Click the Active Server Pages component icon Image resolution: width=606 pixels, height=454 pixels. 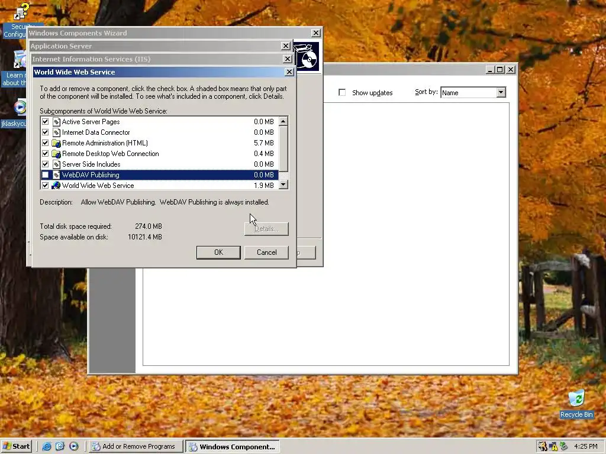coord(56,122)
